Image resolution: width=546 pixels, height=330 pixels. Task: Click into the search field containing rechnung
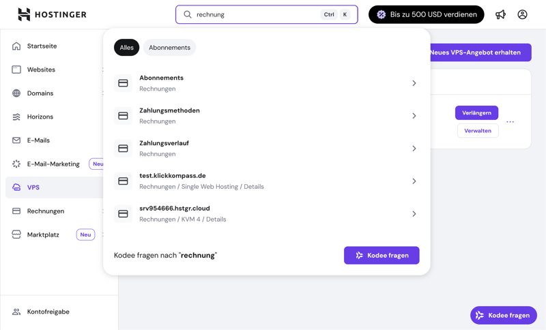256,14
